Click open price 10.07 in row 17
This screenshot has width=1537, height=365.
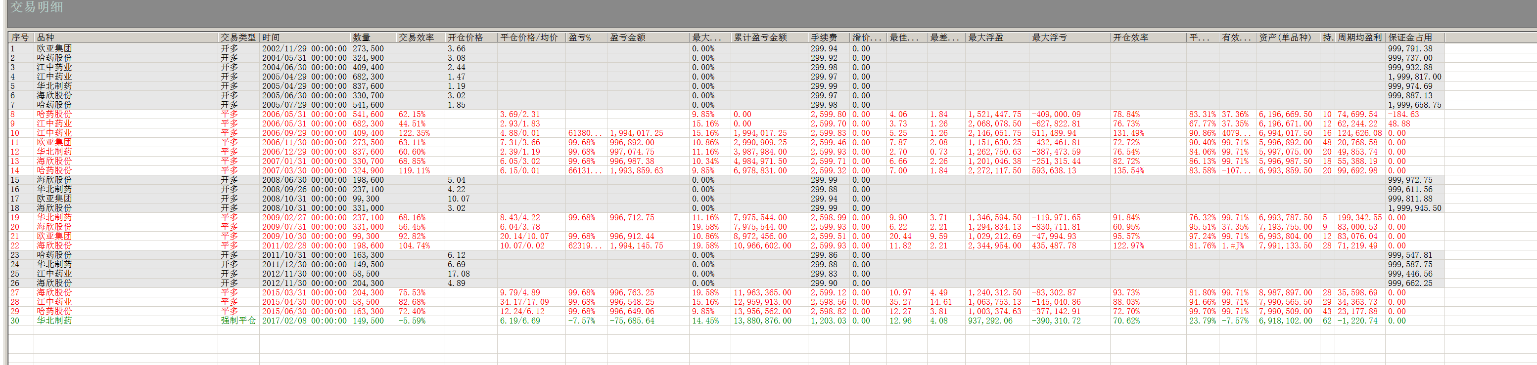(459, 199)
